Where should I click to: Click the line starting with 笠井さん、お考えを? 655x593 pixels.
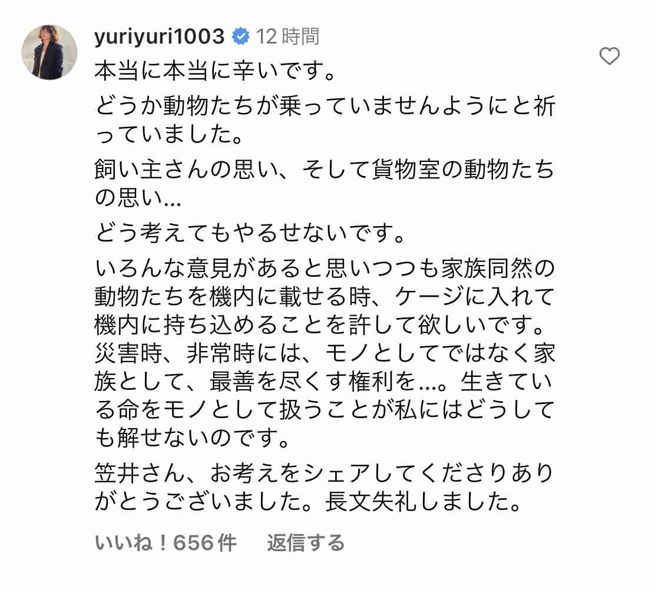325,473
